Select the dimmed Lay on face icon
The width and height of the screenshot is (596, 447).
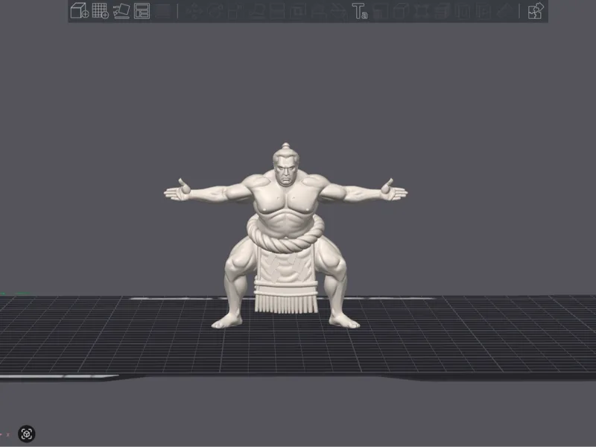click(256, 11)
